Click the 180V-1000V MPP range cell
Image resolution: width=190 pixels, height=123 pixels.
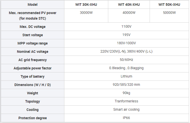click(x=126, y=43)
